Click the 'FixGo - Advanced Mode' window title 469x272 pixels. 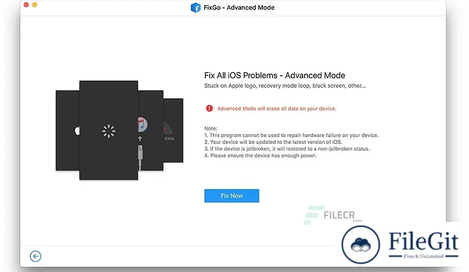[x=239, y=7]
